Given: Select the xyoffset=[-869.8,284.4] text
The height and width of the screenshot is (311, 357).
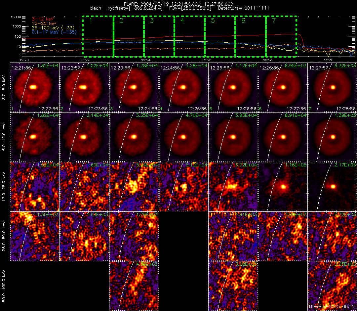Looking at the screenshot, I should click(135, 8).
